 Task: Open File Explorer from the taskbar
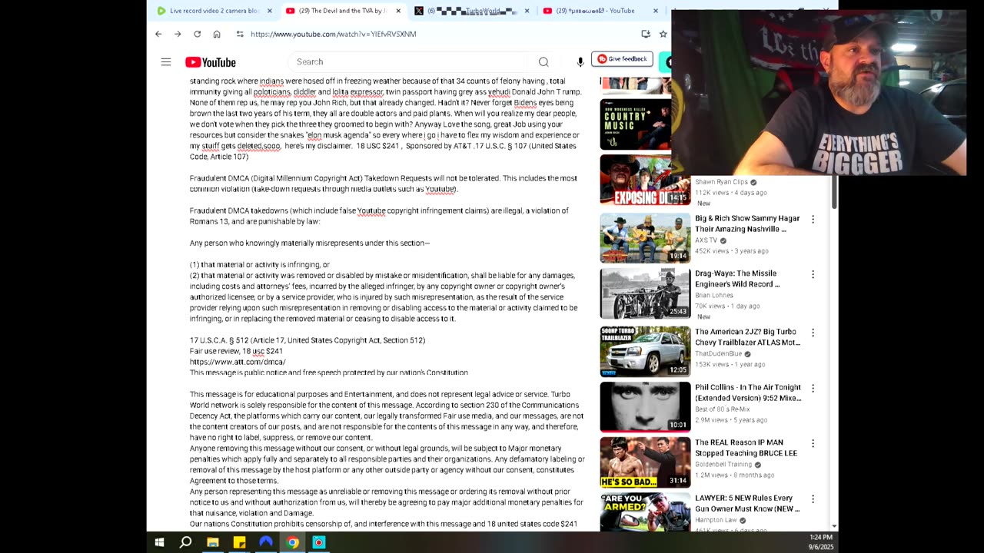(213, 542)
